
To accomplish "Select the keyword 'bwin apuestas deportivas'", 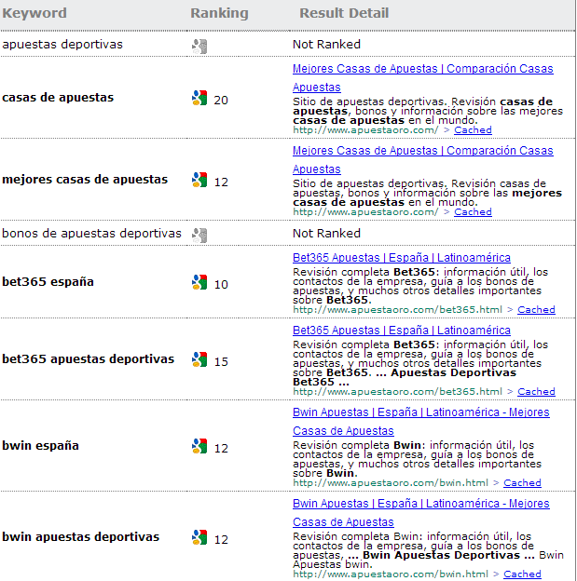I will (80, 537).
